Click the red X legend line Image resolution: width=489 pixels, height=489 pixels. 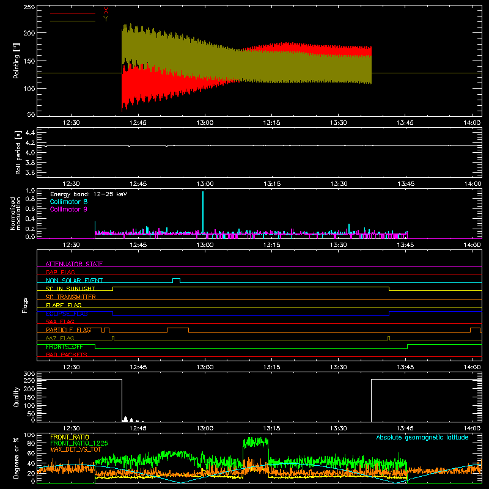[x=73, y=13]
